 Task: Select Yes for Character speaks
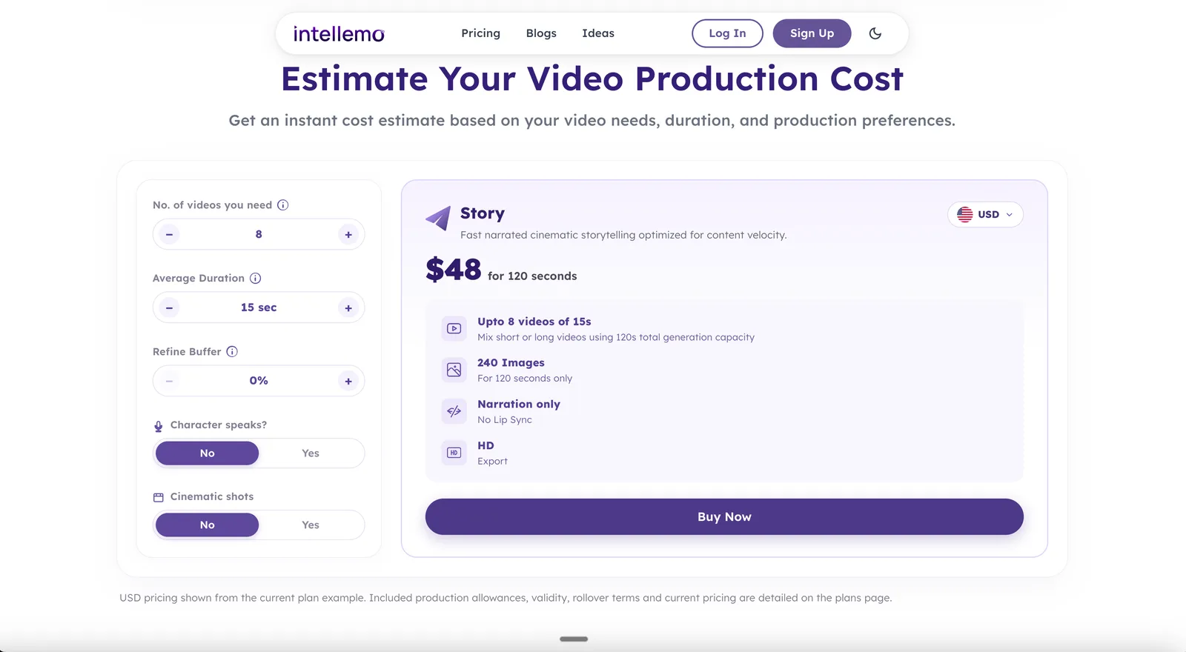pyautogui.click(x=311, y=453)
